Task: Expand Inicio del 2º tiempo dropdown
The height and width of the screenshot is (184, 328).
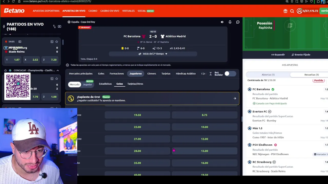Action: coord(153,54)
